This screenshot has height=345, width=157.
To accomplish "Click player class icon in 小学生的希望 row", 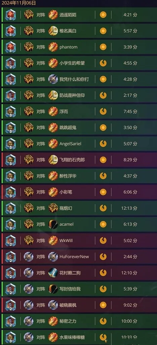I will pos(29,63).
